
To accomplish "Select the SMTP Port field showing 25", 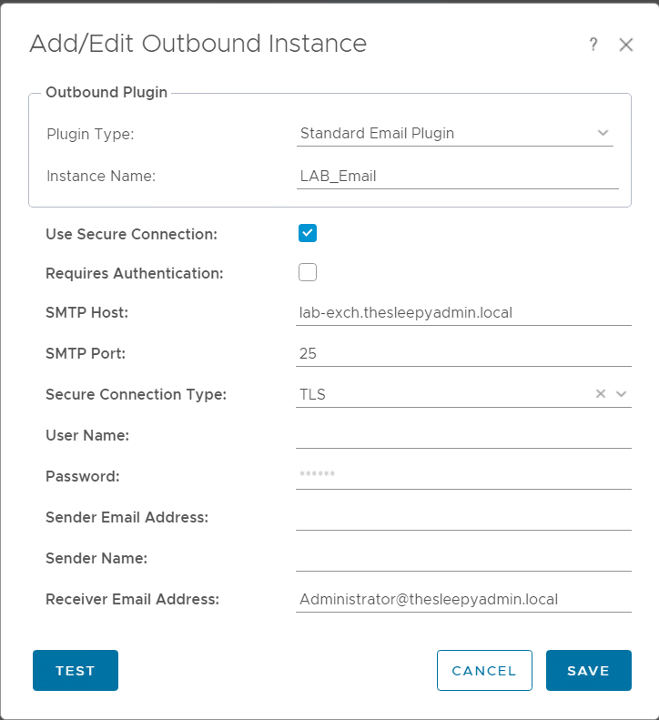I will [x=463, y=353].
